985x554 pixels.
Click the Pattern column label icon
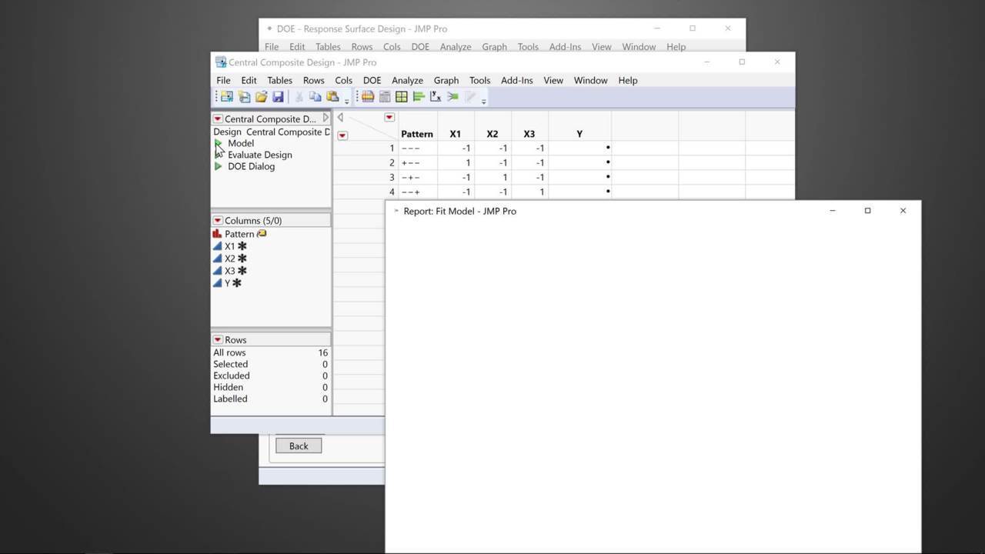(262, 234)
